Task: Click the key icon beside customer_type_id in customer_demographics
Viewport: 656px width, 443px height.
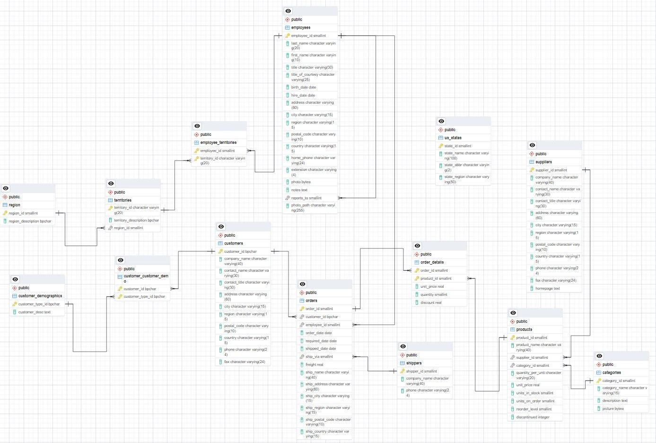Action: (15, 304)
